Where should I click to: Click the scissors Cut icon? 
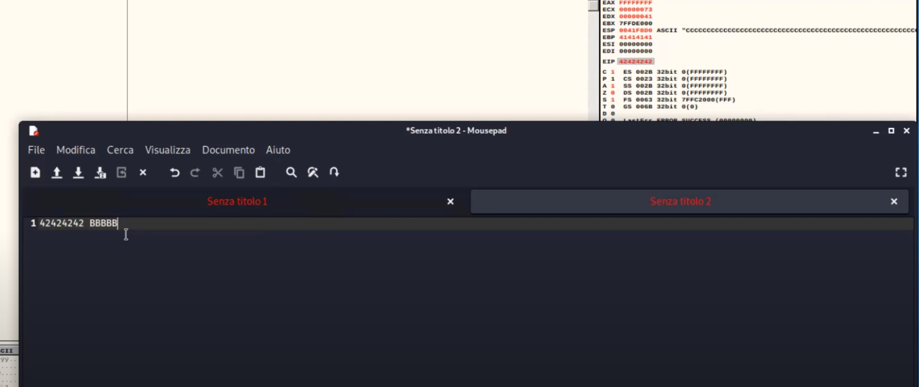(217, 172)
